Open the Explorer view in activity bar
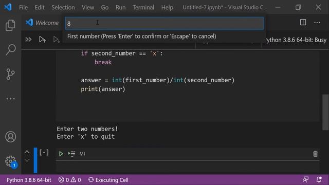The image size is (329, 185). click(10, 25)
